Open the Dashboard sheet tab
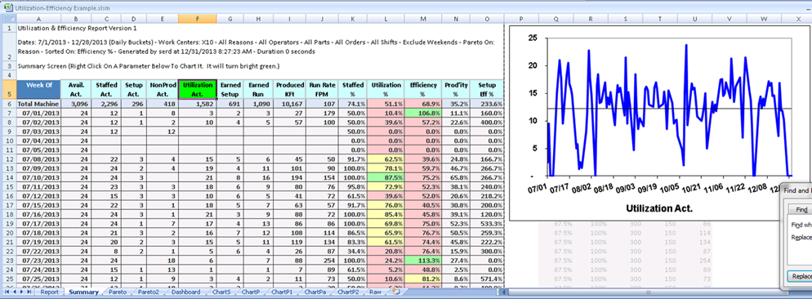 tap(185, 292)
